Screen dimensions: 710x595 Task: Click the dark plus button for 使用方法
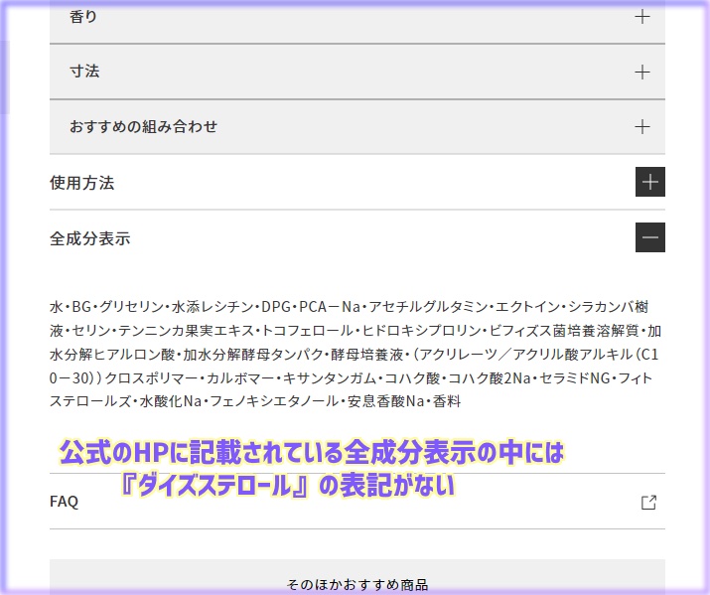pos(649,183)
